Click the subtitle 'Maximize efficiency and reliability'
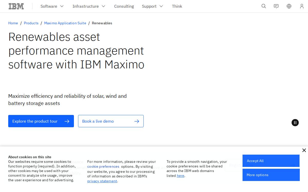The width and height of the screenshot is (308, 192). pyautogui.click(x=68, y=100)
